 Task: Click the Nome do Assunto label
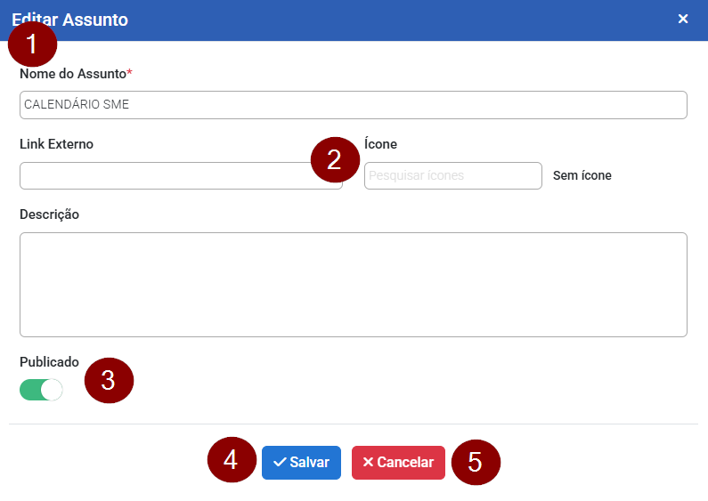coord(73,73)
